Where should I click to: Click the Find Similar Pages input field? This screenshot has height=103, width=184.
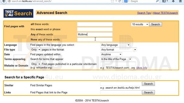click(x=121, y=84)
